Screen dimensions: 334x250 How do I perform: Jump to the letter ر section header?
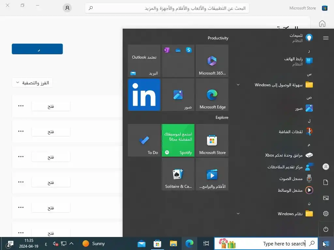[309, 51]
